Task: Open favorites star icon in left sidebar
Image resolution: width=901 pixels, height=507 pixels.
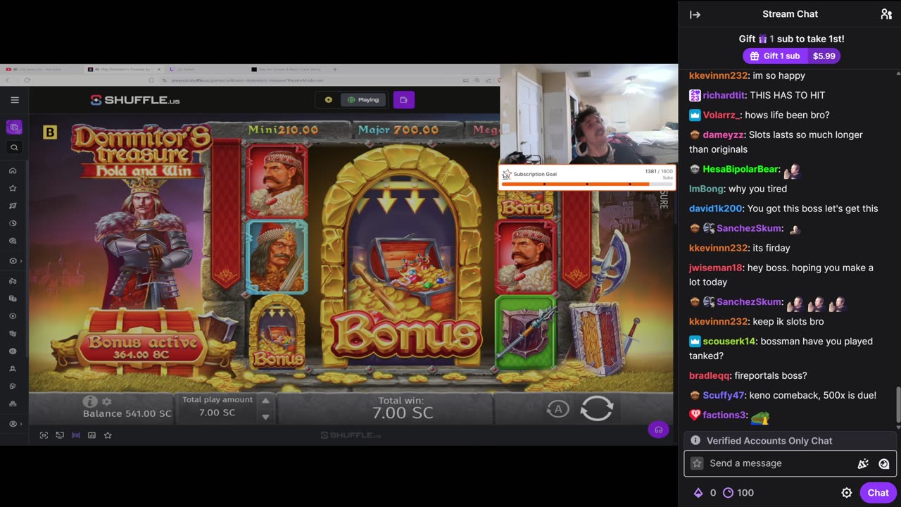Action: (13, 188)
